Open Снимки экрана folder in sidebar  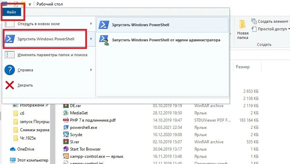pos(35,130)
